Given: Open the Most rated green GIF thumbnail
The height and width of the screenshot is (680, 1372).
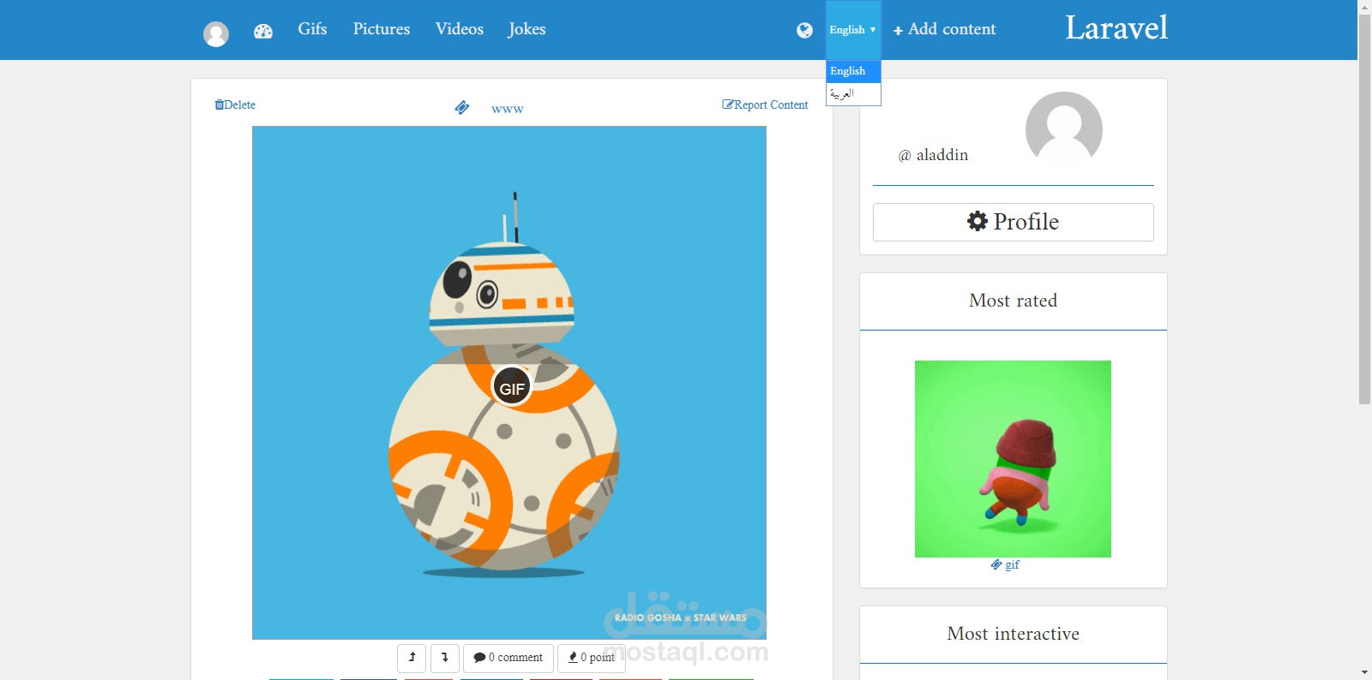Looking at the screenshot, I should pyautogui.click(x=1013, y=459).
